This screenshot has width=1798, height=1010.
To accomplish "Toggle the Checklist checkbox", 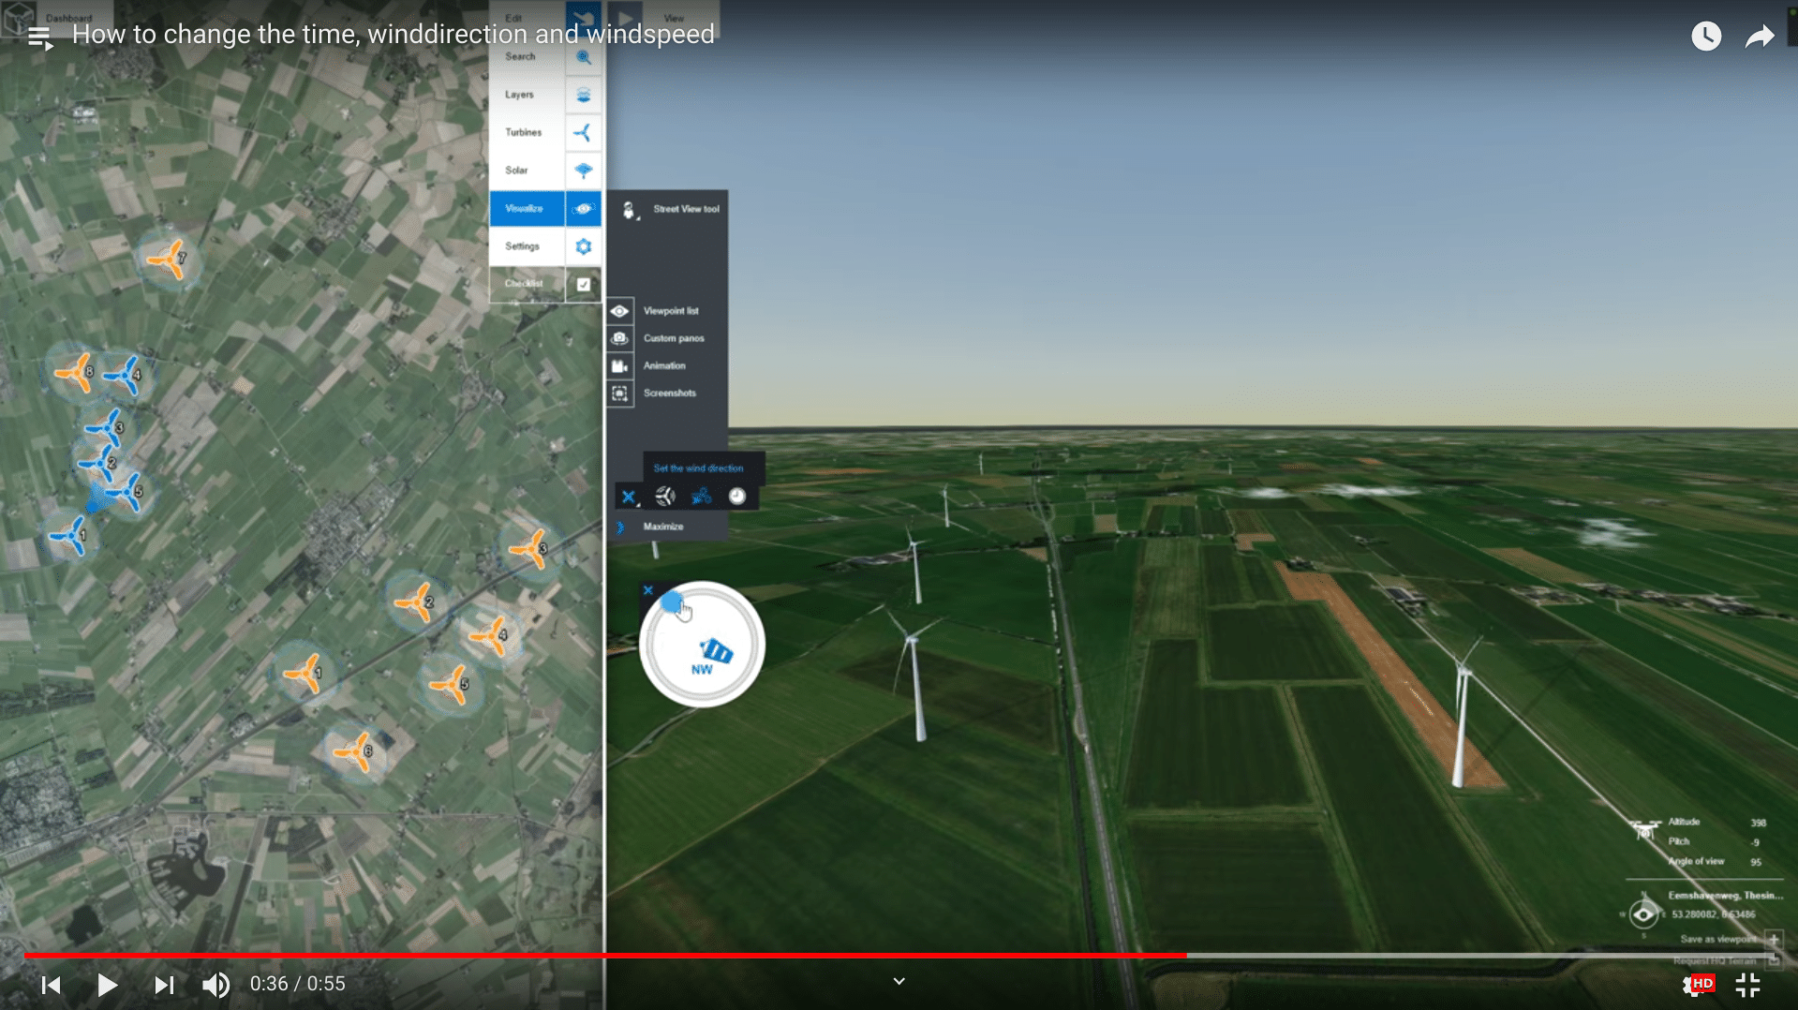I will (583, 284).
